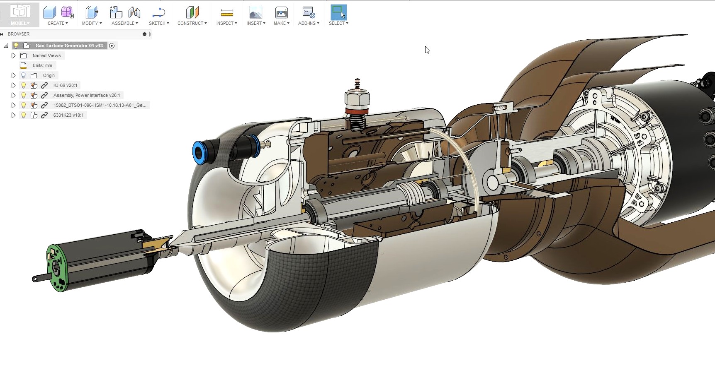Activate Gas Turbine Generator root radio button

[x=112, y=46]
